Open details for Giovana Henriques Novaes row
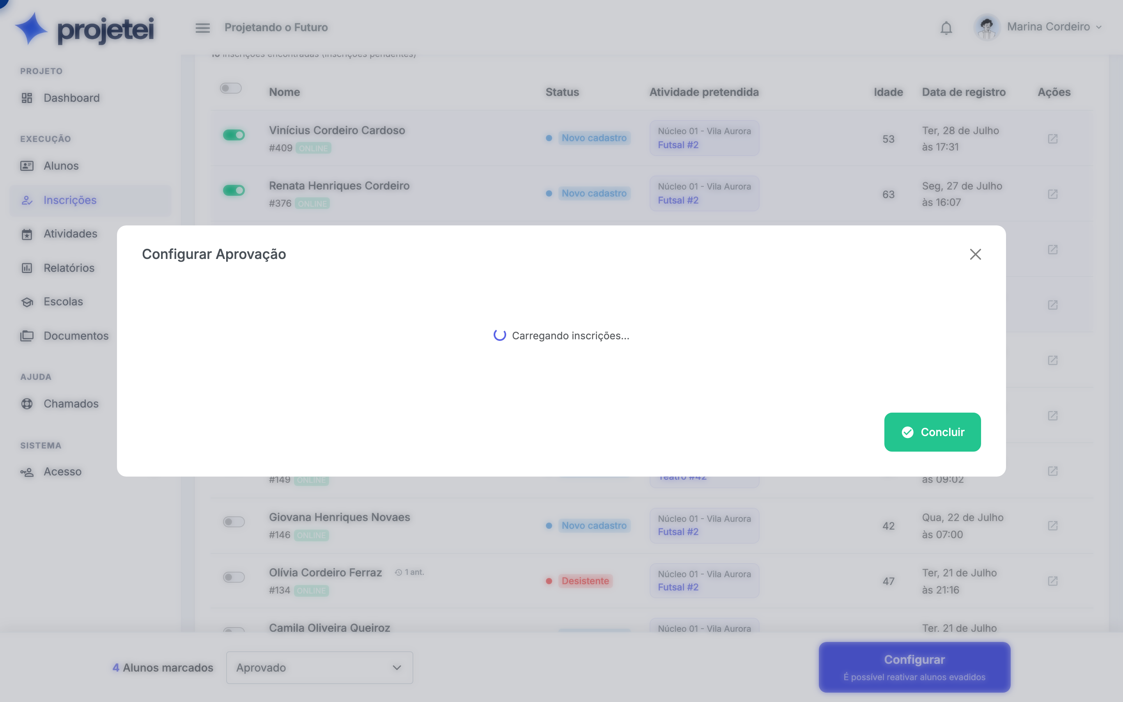 tap(1052, 526)
